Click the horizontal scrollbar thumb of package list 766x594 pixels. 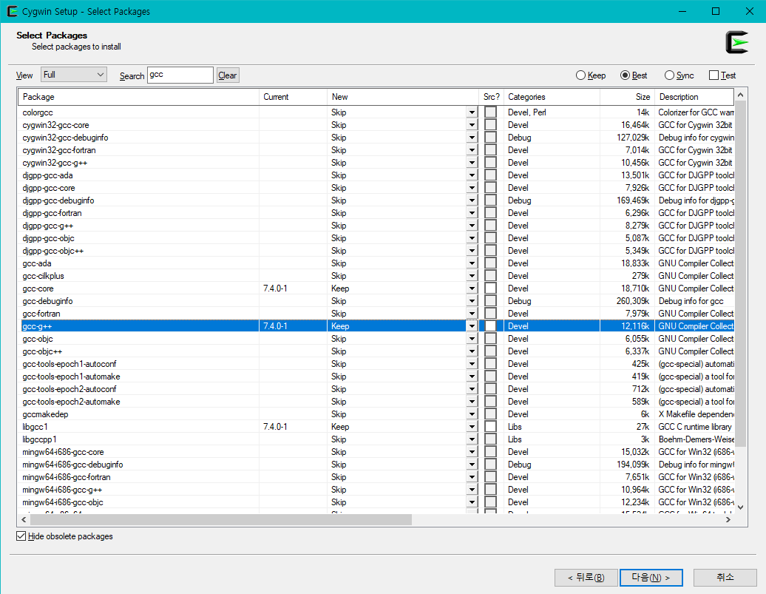coord(221,519)
